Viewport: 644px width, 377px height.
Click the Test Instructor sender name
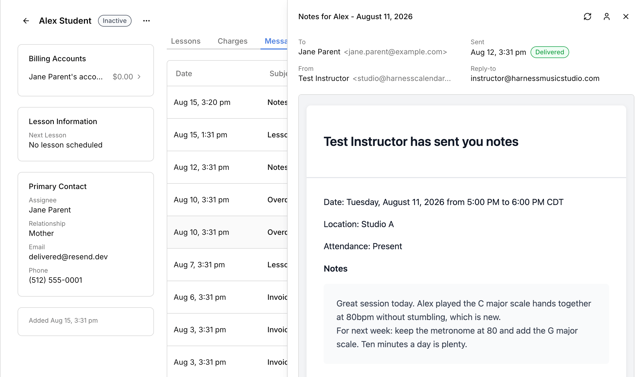(x=324, y=78)
